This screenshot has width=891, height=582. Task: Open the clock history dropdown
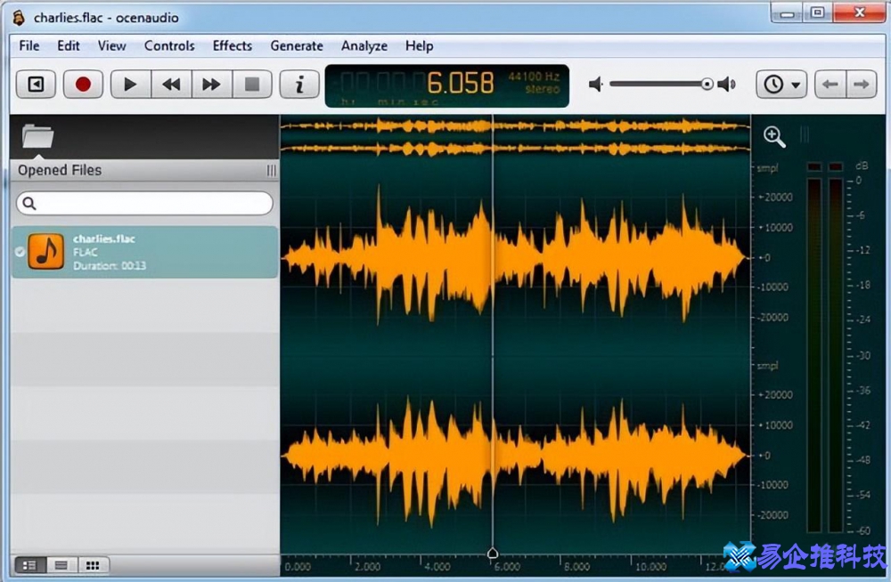[781, 85]
